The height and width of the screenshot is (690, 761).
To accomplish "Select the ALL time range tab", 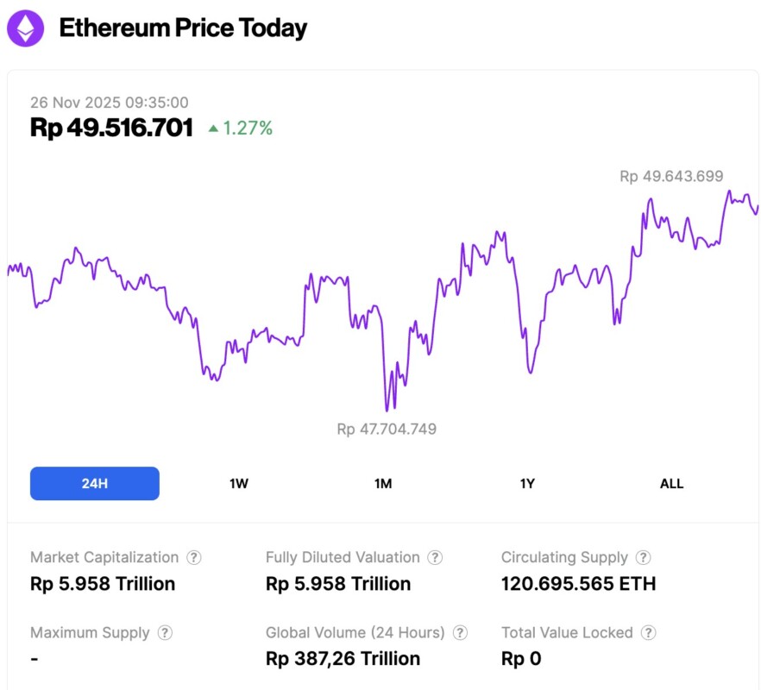I will click(x=671, y=484).
